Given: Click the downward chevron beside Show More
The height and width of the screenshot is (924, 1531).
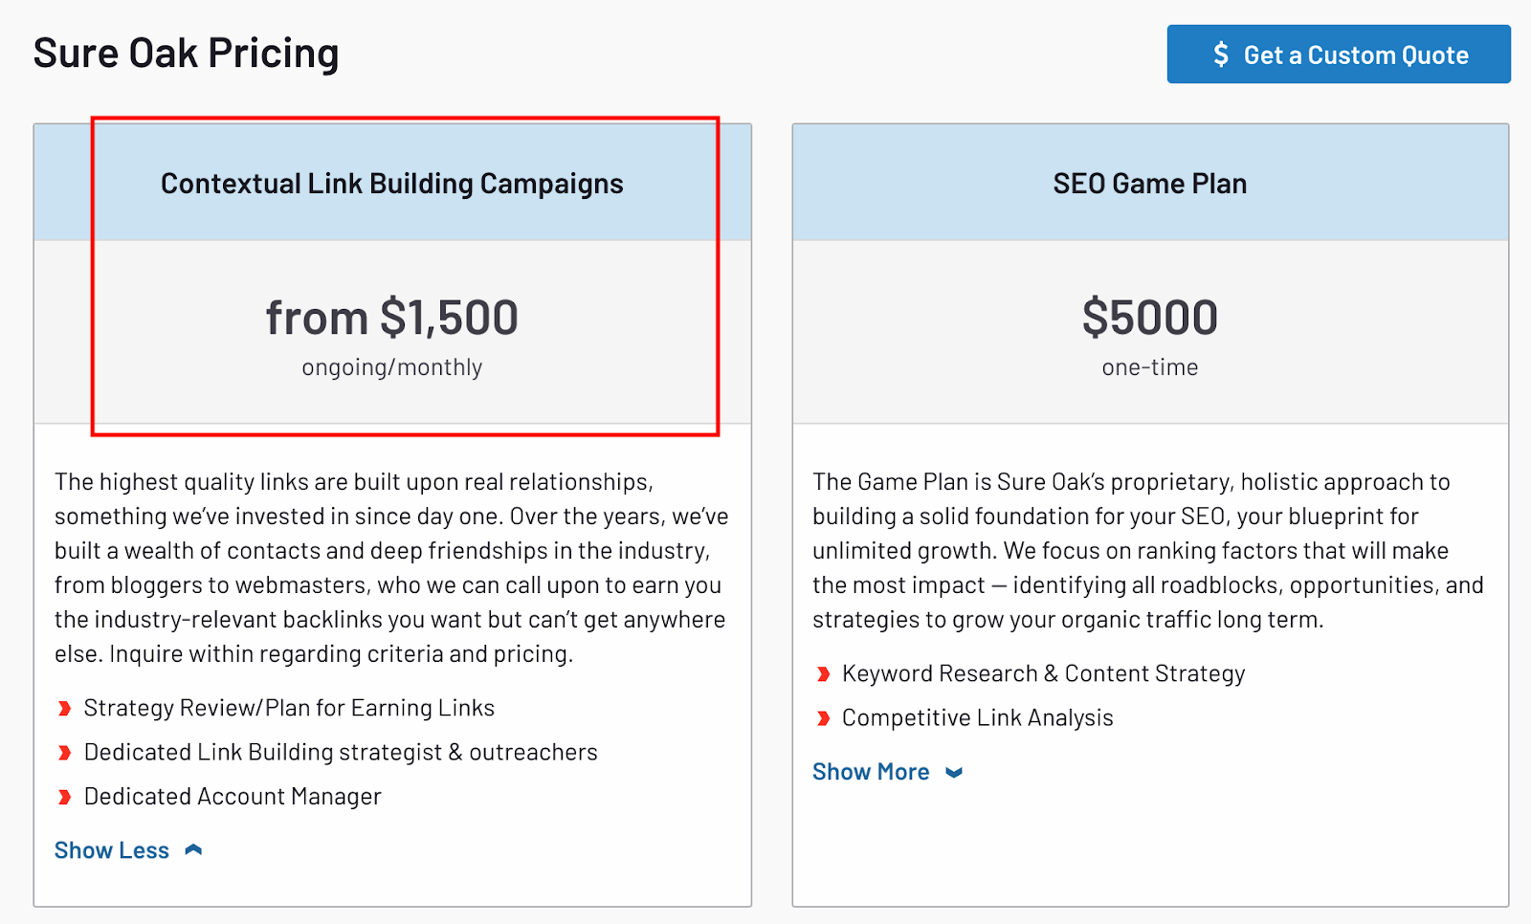Looking at the screenshot, I should click(953, 773).
